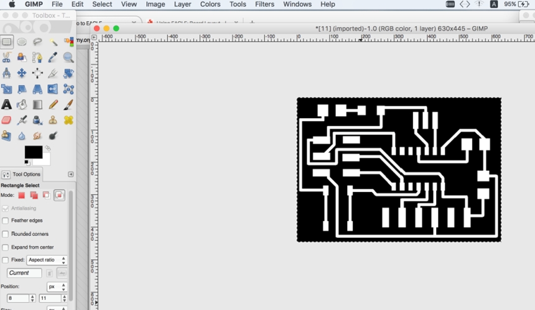Select the Paintbrush tool

click(x=68, y=104)
